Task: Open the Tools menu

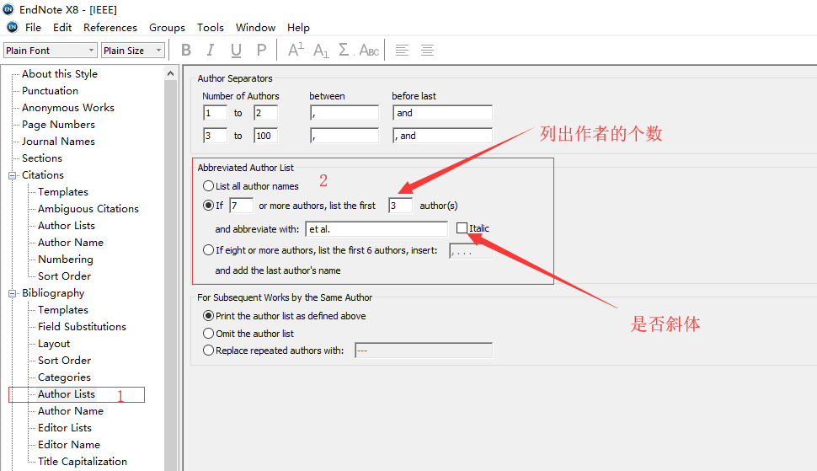Action: (210, 27)
